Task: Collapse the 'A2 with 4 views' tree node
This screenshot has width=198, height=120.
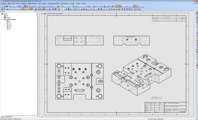Action: [x=2, y=20]
